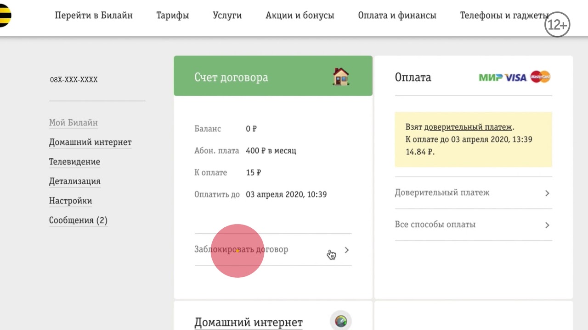Click the balance value 0 ₽

(251, 129)
